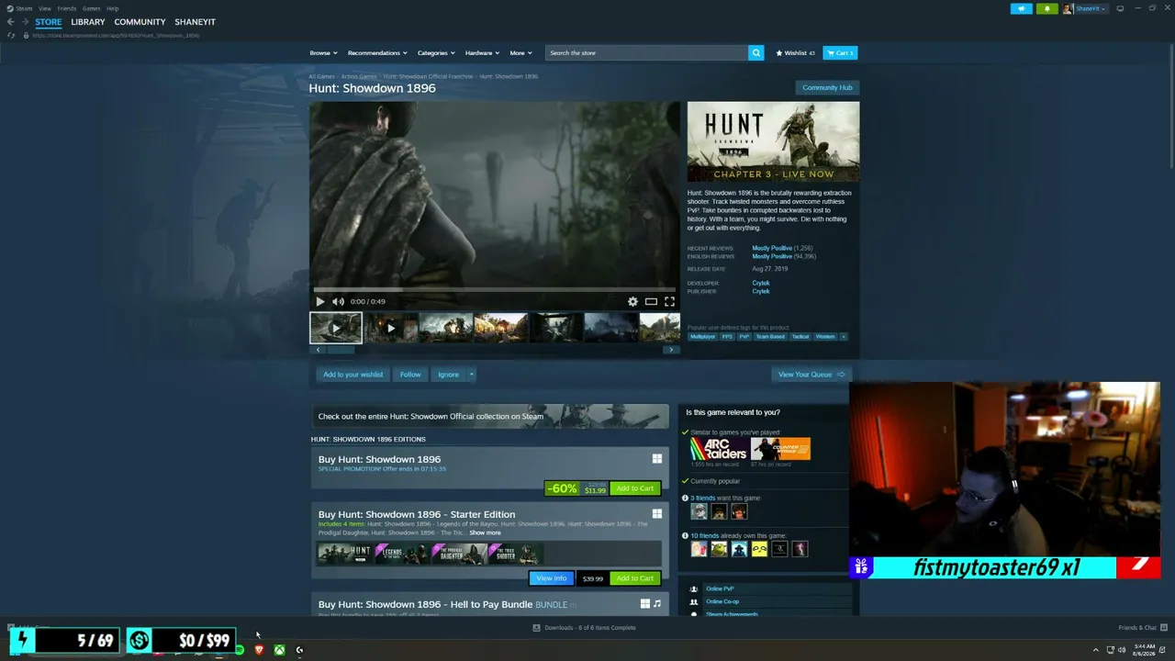Image resolution: width=1175 pixels, height=661 pixels.
Task: Click the Multiplayer tag
Action: 702,337
